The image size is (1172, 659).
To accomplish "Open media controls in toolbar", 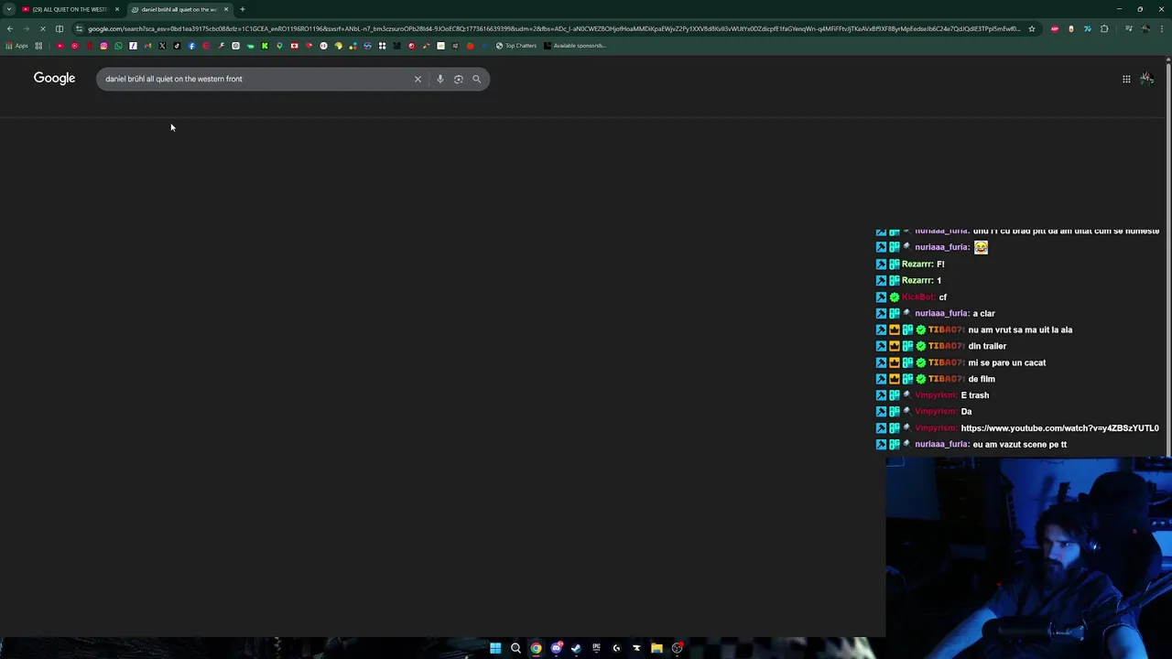I will (1129, 28).
